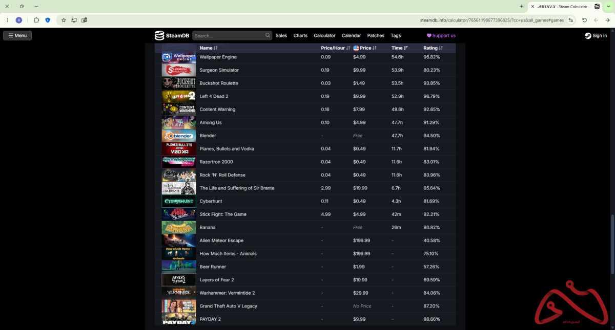The image size is (615, 330).
Task: Open Stick Fight: The Game name
Action: (x=223, y=214)
